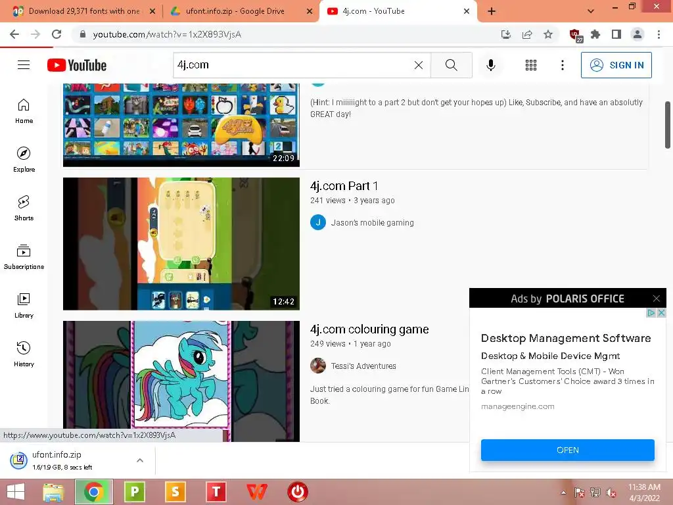673x505 pixels.
Task: Open the 22:09 video thumbnail
Action: 181,125
